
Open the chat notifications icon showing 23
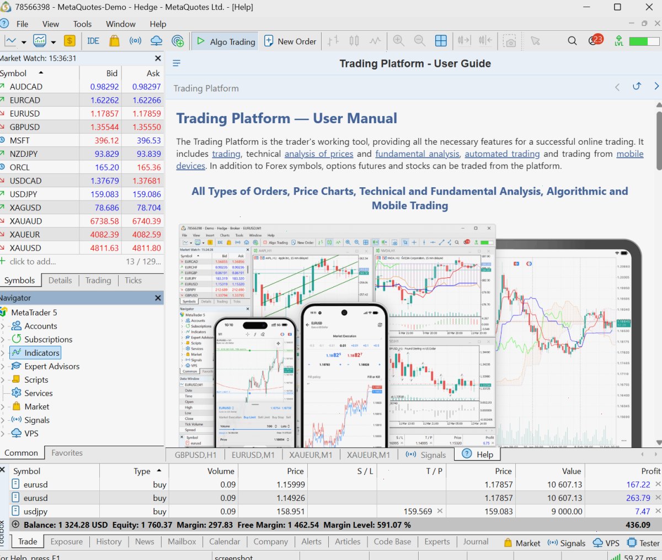click(x=595, y=40)
